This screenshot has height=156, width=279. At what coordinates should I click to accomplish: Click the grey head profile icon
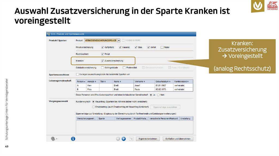click(53, 139)
